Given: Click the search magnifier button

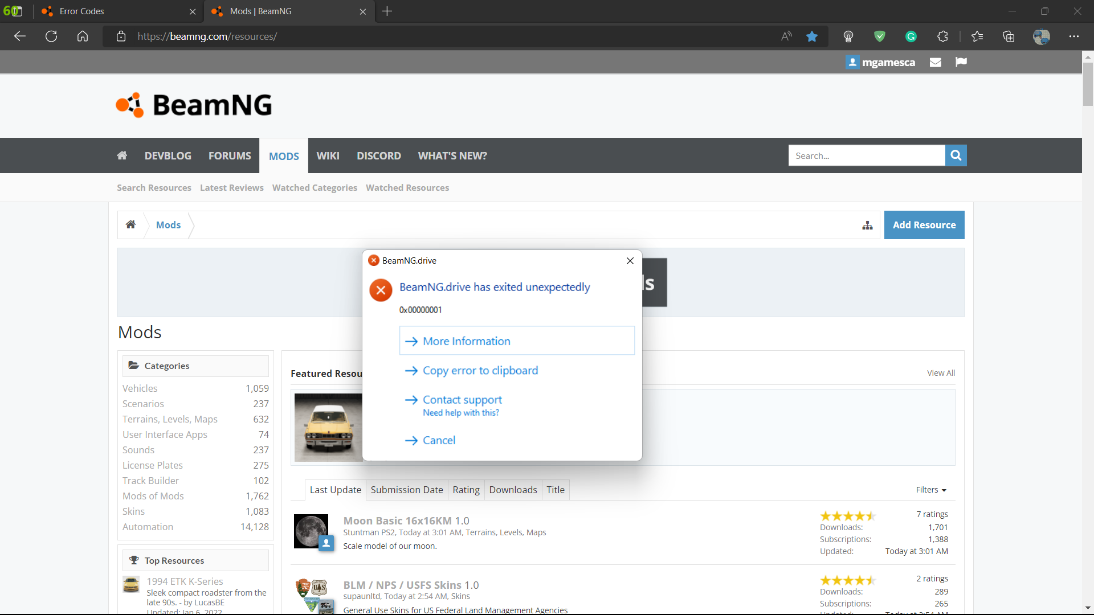Looking at the screenshot, I should [956, 155].
